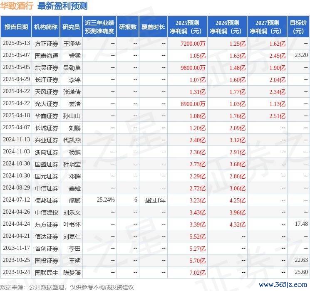Select analyst name 吴劲草
The image size is (310, 291).
click(72, 68)
